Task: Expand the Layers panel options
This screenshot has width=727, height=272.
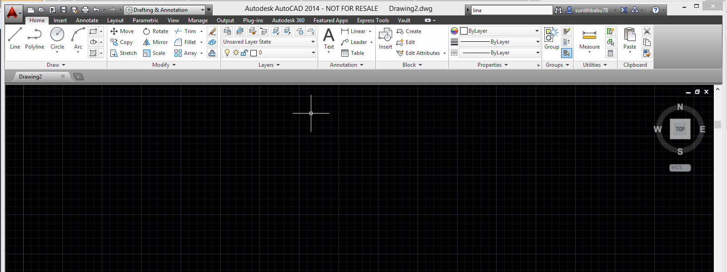Action: [x=269, y=65]
